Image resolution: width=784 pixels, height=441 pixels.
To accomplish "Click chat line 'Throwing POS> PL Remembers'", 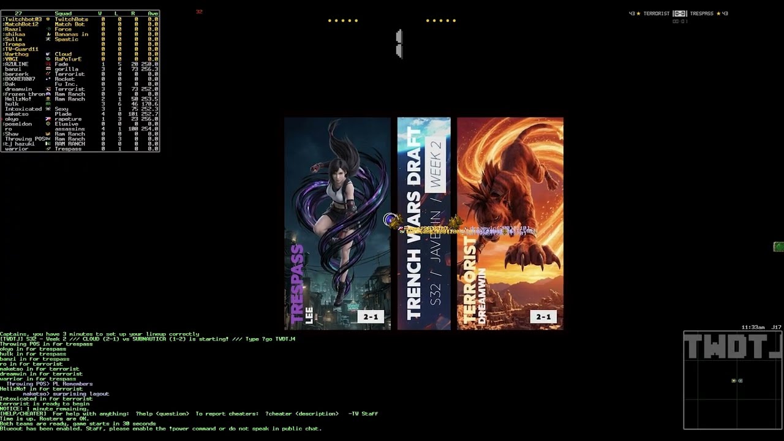I will tap(49, 384).
